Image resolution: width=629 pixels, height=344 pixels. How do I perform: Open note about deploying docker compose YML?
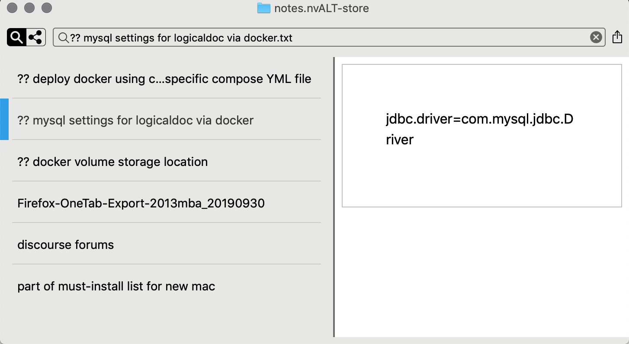click(164, 79)
